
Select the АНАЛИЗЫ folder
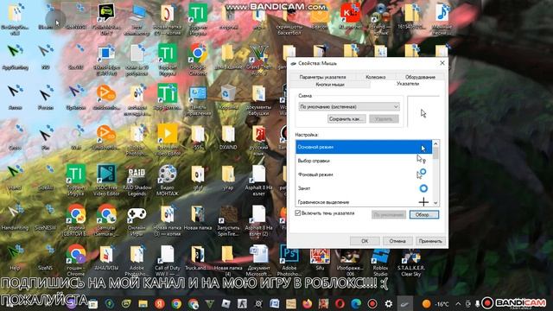(x=106, y=258)
